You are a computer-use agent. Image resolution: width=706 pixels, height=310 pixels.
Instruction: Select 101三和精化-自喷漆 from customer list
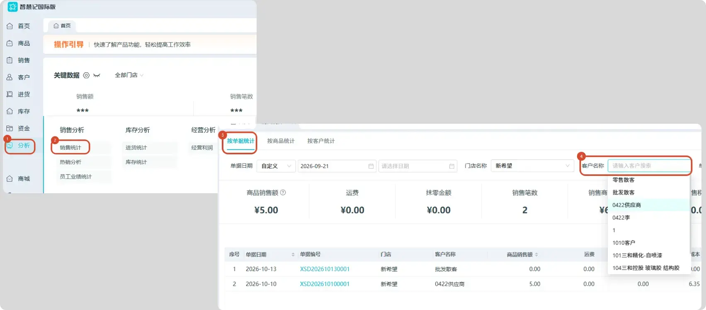[648, 255]
